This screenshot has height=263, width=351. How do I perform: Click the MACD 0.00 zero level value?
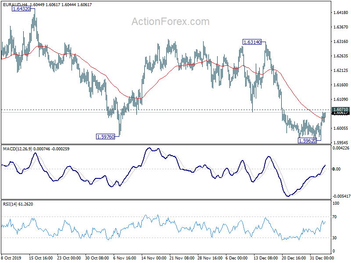337,169
